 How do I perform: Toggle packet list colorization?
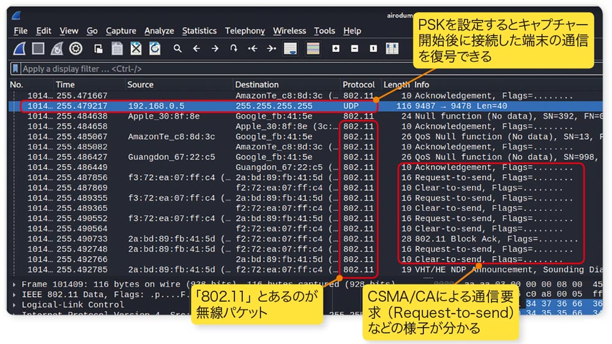[x=313, y=49]
